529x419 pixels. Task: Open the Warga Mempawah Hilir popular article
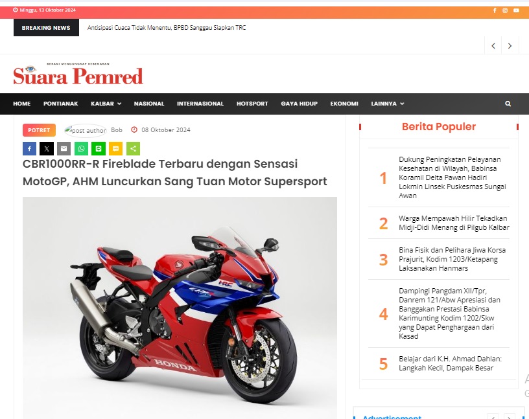pyautogui.click(x=454, y=223)
